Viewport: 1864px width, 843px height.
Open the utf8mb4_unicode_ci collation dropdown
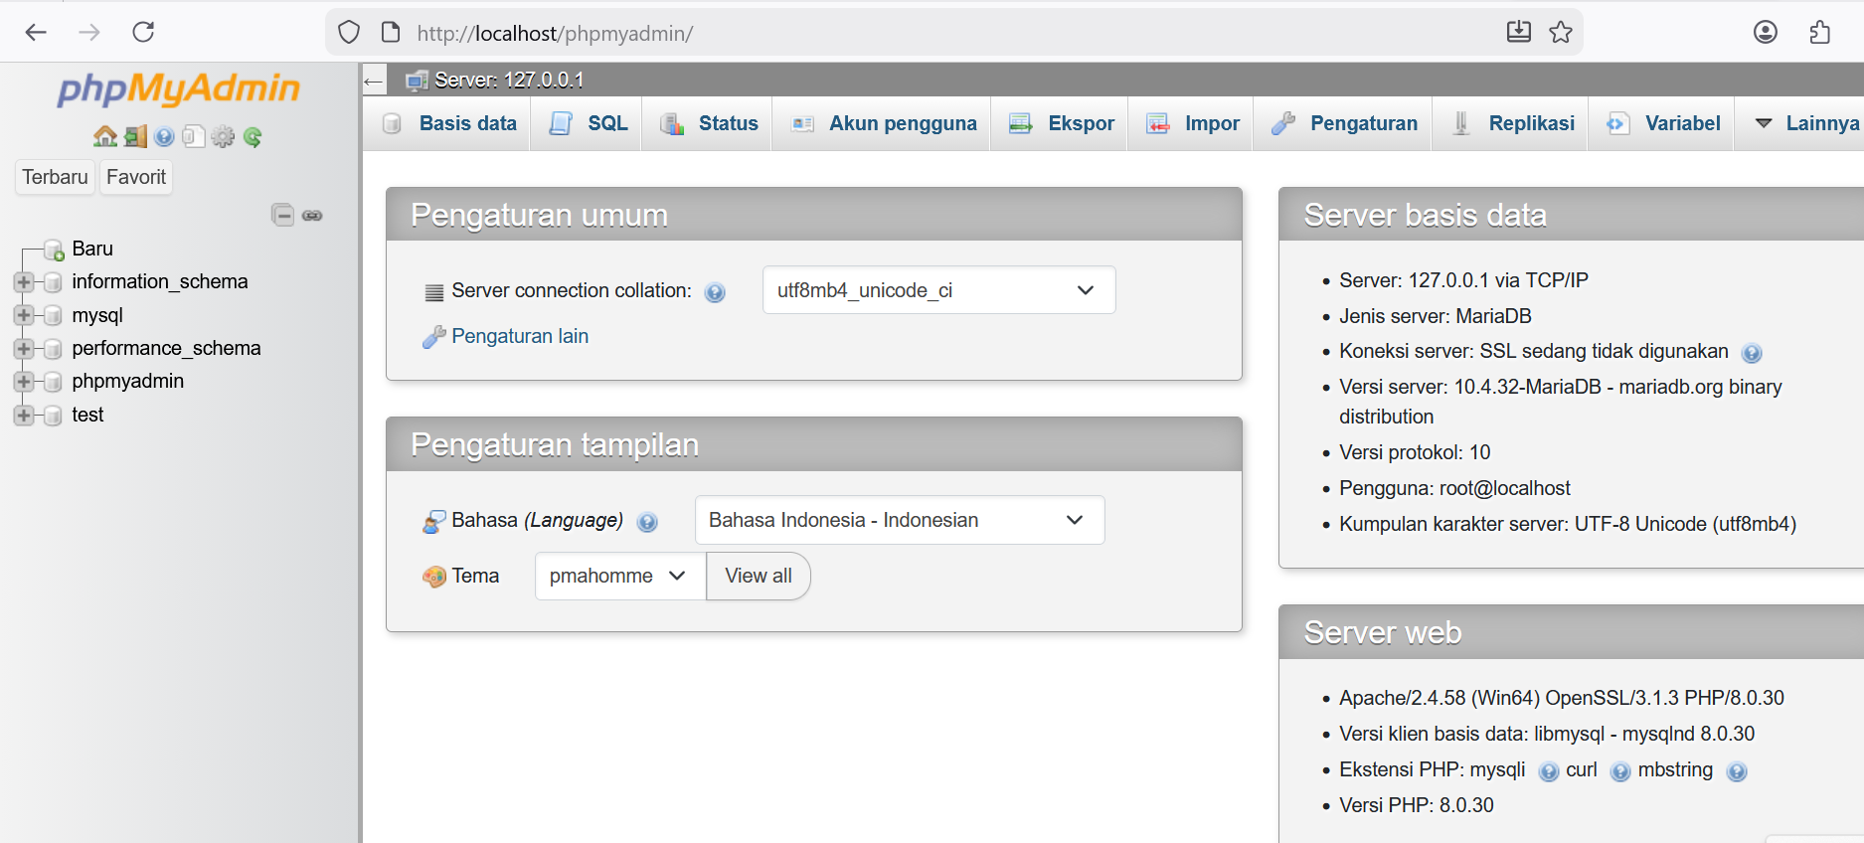pos(937,290)
